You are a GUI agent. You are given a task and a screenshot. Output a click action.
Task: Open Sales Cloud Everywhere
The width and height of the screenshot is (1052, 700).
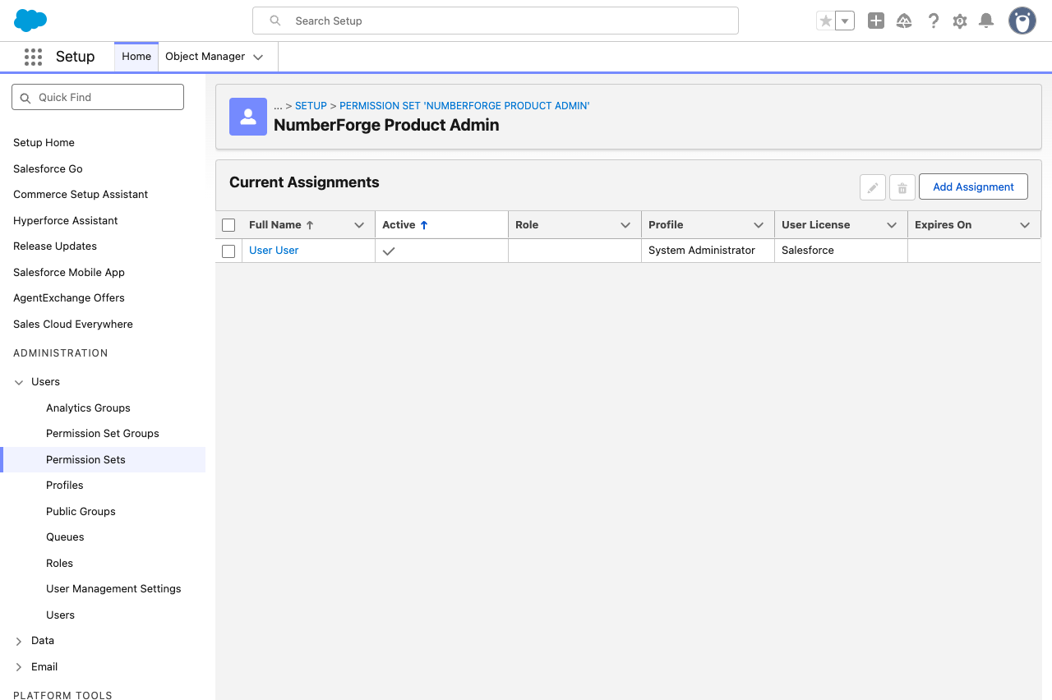73,325
